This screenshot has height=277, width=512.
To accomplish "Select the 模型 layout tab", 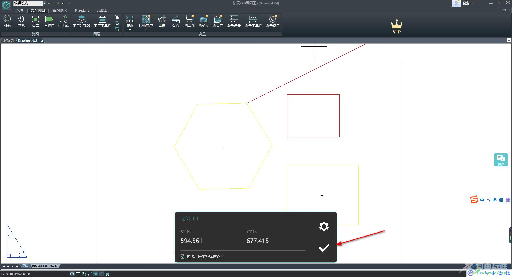I will pyautogui.click(x=25, y=266).
